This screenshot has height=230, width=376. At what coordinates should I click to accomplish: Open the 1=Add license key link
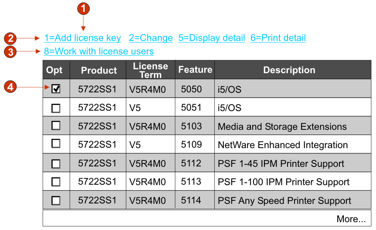coord(83,38)
